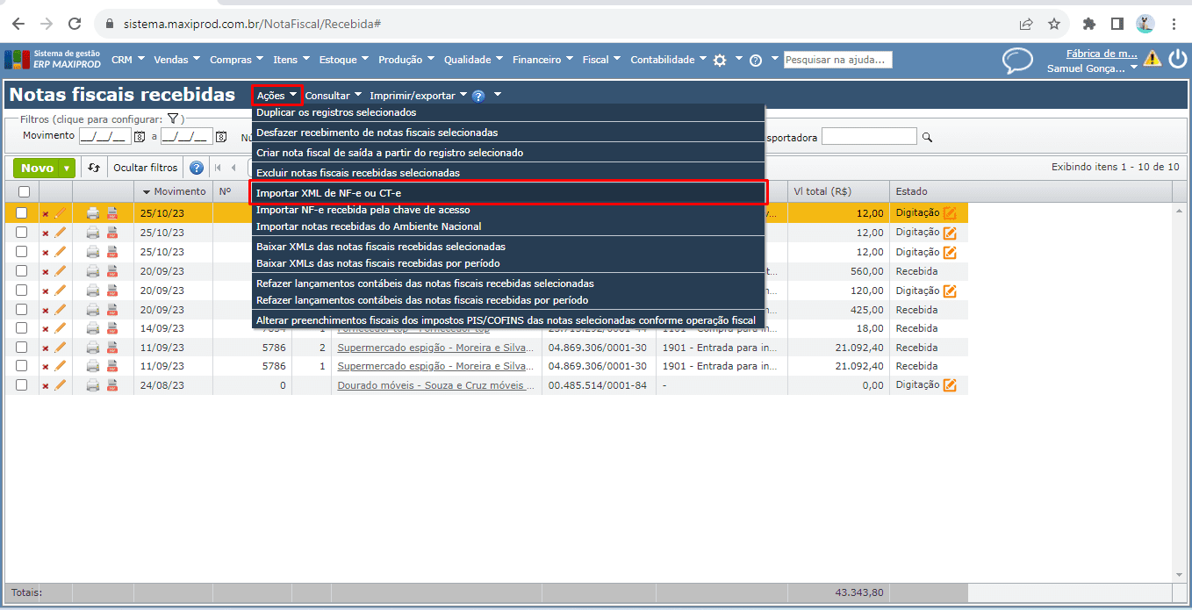Image resolution: width=1192 pixels, height=610 pixels.
Task: Click the Transportadora search magnifier icon
Action: (927, 137)
